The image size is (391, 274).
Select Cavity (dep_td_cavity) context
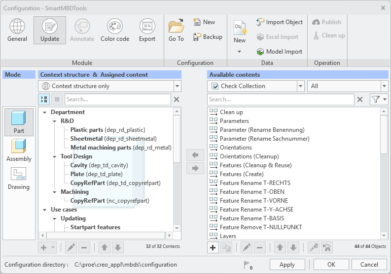pos(99,165)
